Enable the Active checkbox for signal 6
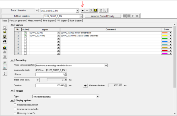Screen dimensions: 177x116 coord(25,47)
